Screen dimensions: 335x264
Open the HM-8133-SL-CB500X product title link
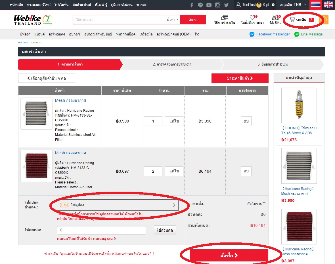pyautogui.click(x=70, y=100)
